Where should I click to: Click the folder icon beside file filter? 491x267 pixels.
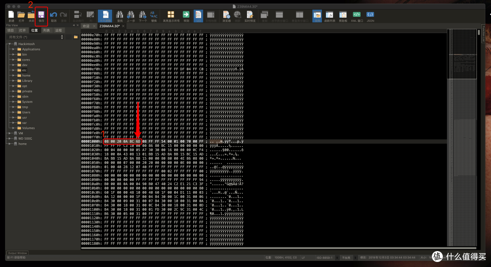pyautogui.click(x=75, y=37)
